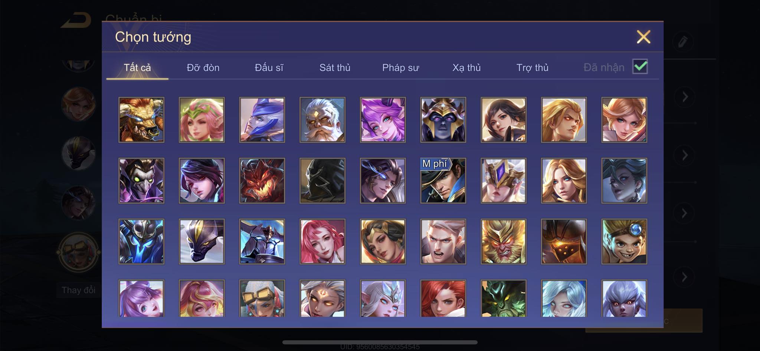Screen dimensions: 760x351
Task: Pick the white-bearded old man hero
Action: (322, 120)
